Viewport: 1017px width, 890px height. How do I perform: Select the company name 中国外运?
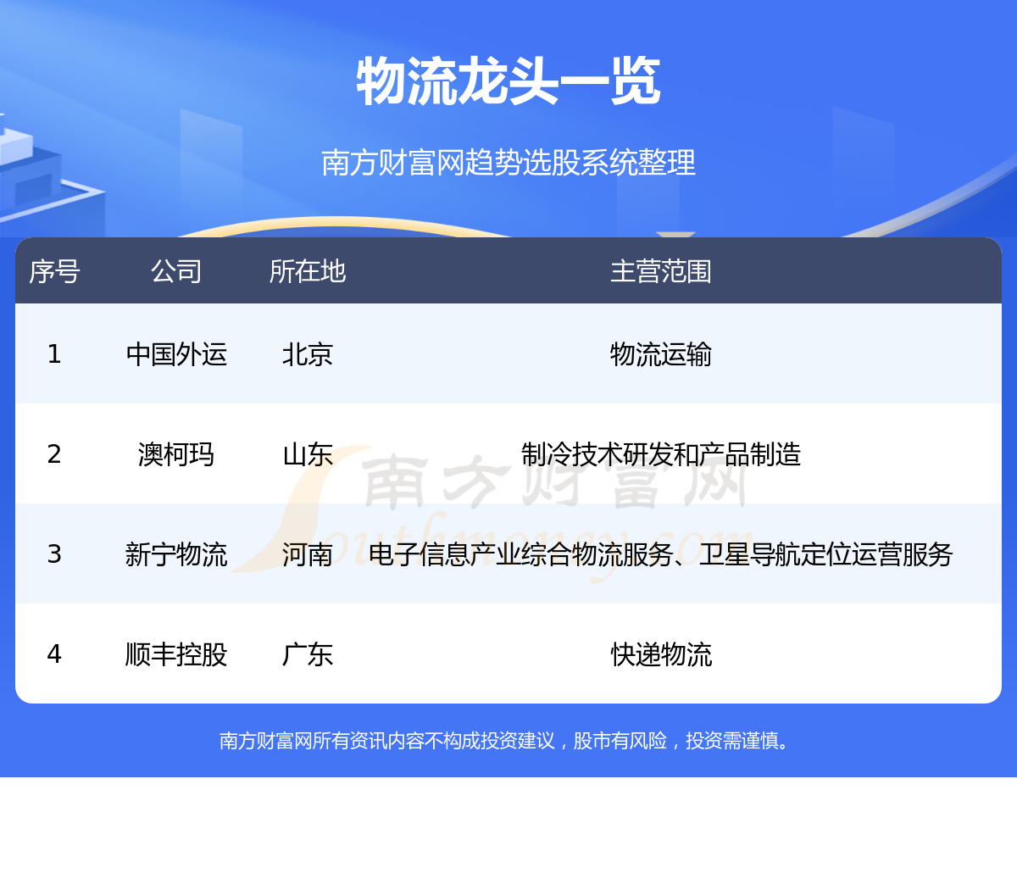[x=176, y=354]
